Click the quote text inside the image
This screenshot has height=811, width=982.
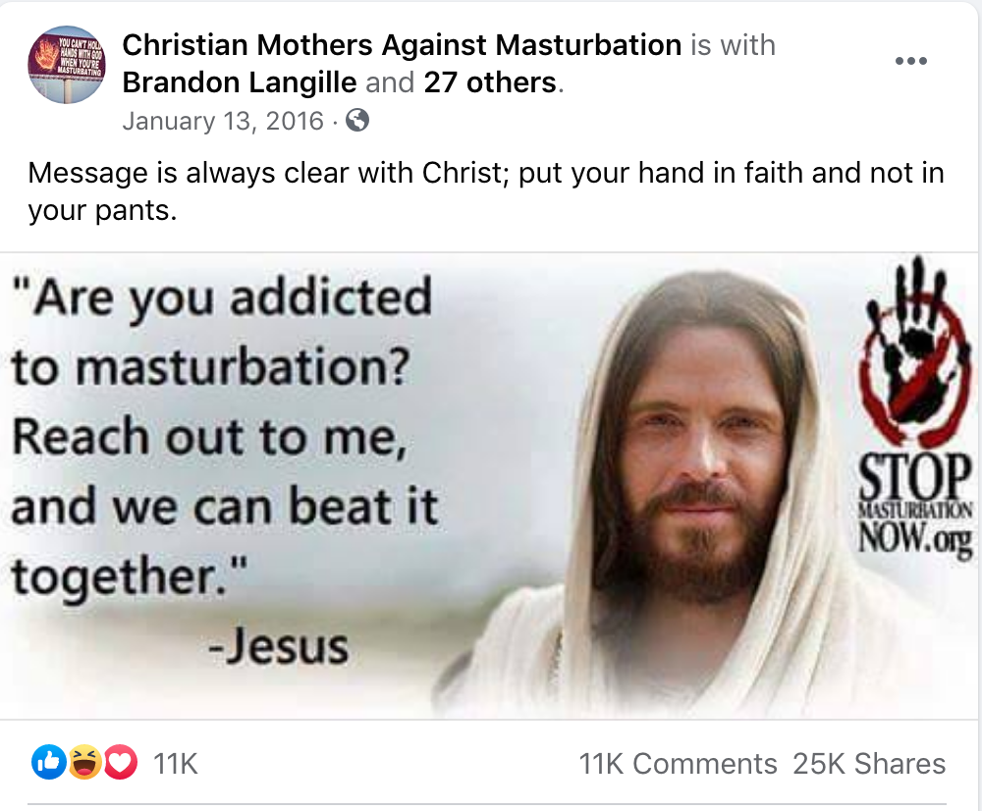(224, 437)
